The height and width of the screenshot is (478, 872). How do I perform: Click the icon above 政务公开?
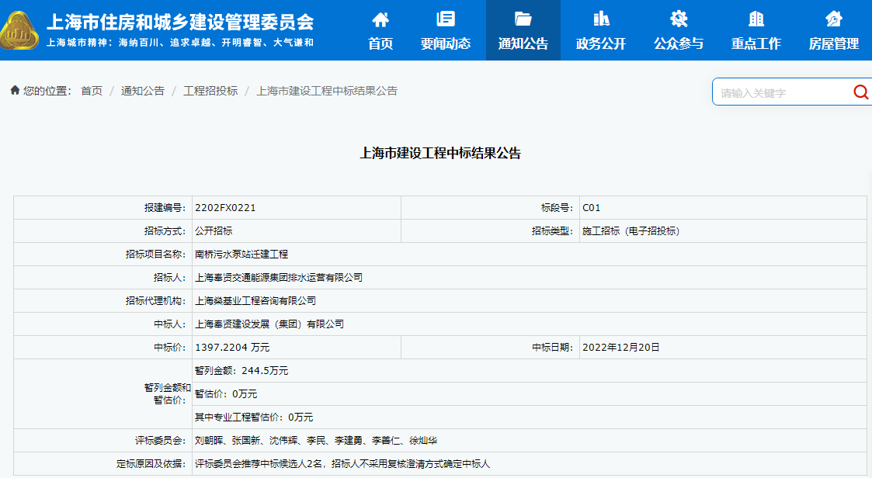click(x=601, y=19)
